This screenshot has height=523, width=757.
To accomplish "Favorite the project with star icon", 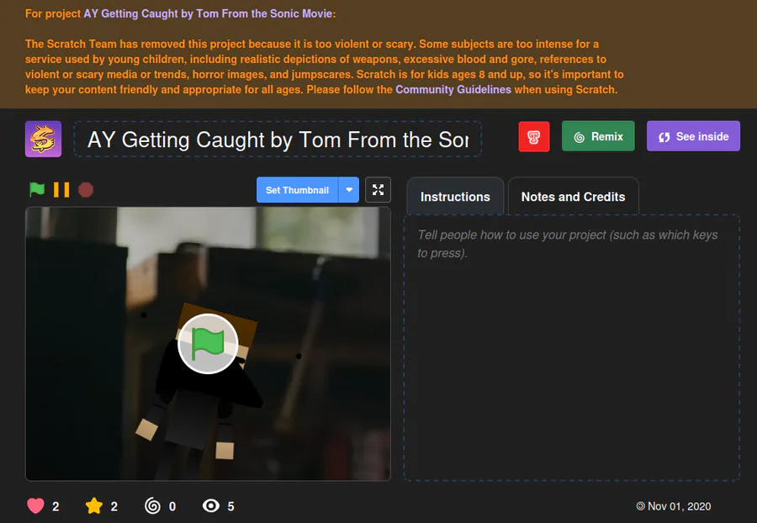I will click(x=94, y=505).
